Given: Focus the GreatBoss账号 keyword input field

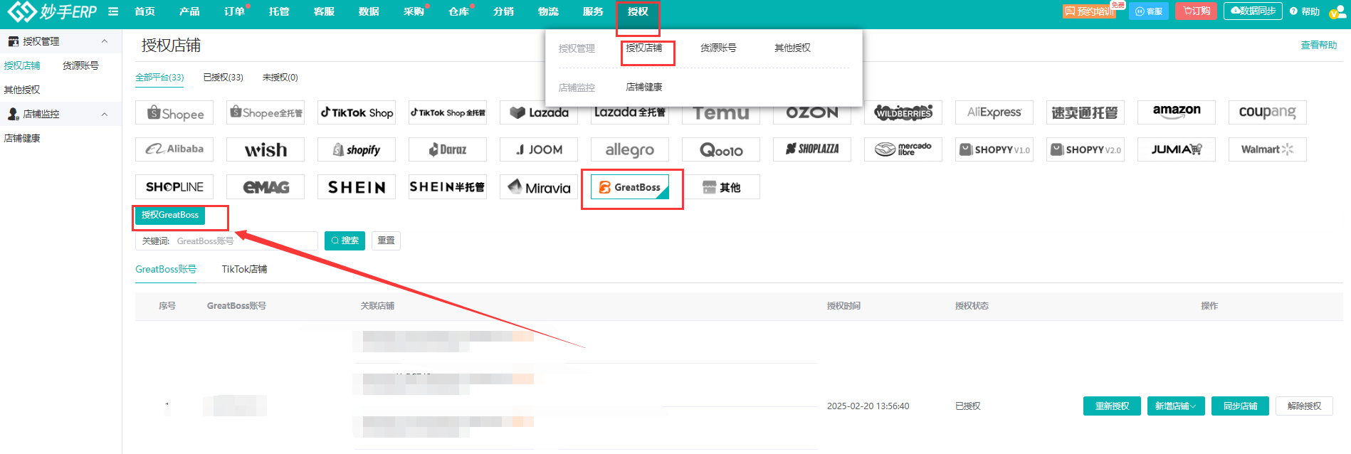Looking at the screenshot, I should click(x=226, y=241).
